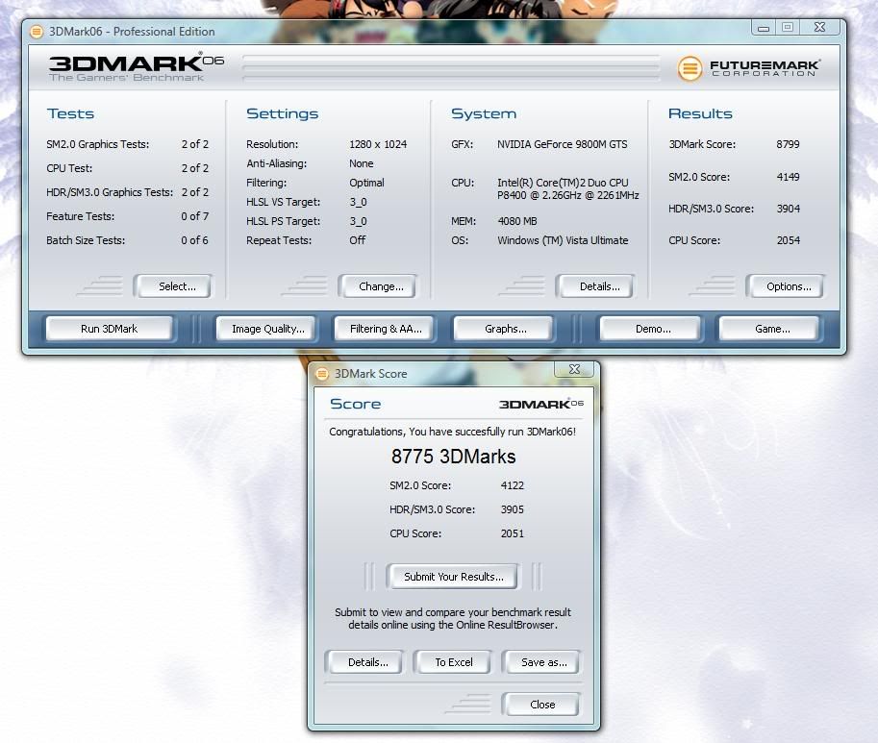Click the "8775 3DMarks" score text
Screen dimensions: 878x743
click(453, 457)
